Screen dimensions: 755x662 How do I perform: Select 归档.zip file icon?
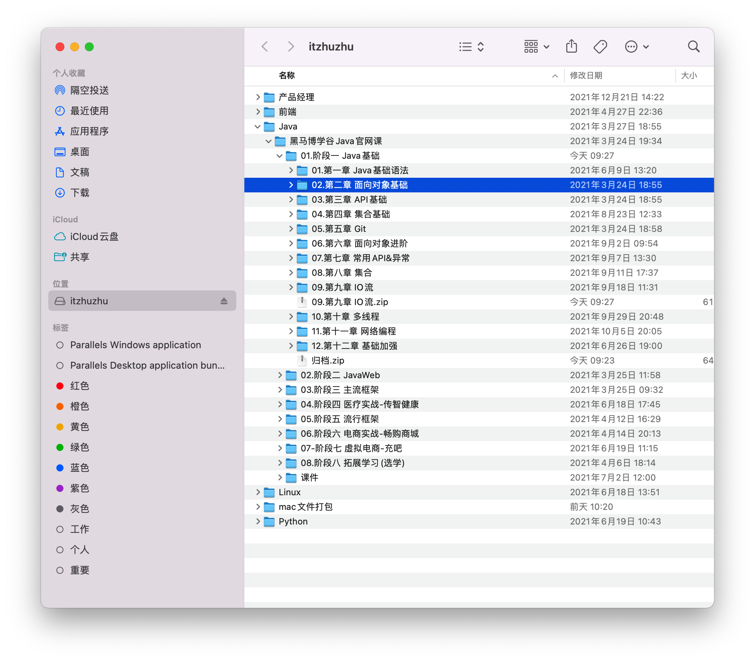pyautogui.click(x=302, y=360)
